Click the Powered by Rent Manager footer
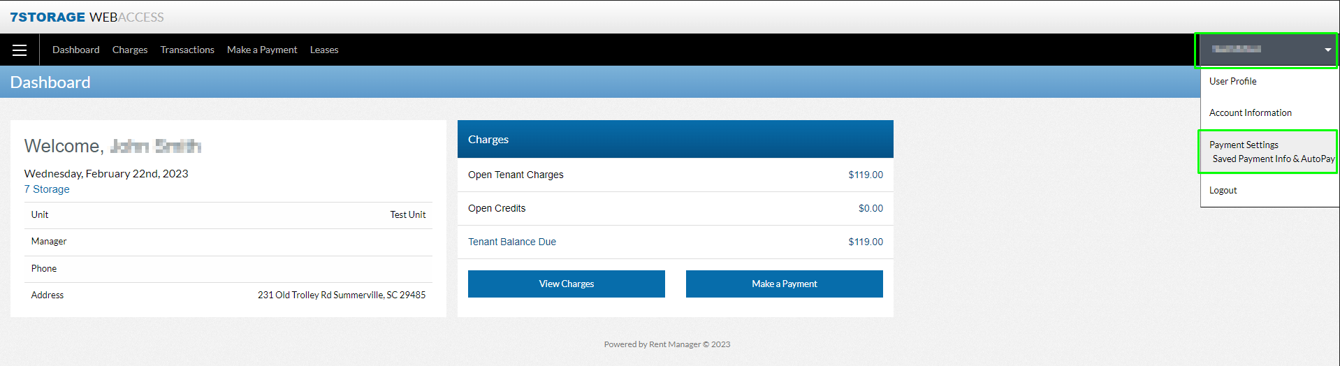This screenshot has height=366, width=1340. [x=667, y=344]
